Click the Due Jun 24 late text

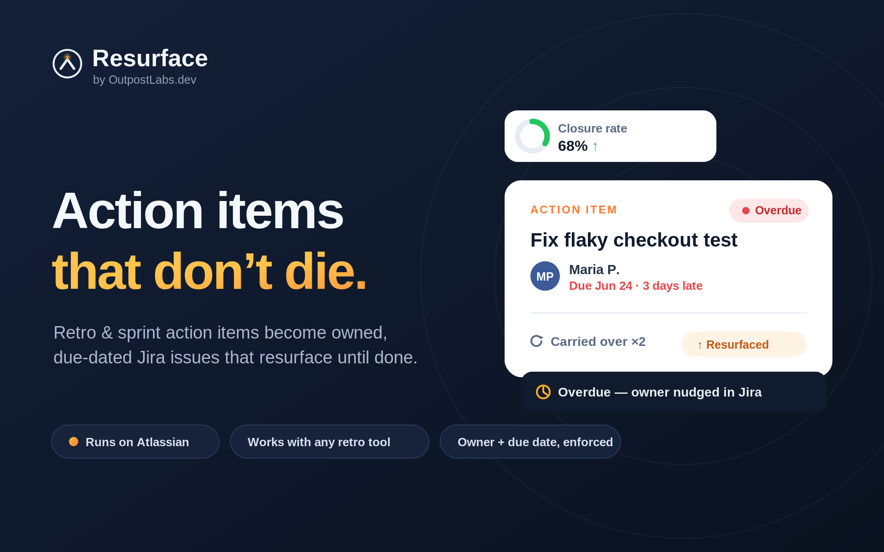coord(636,286)
